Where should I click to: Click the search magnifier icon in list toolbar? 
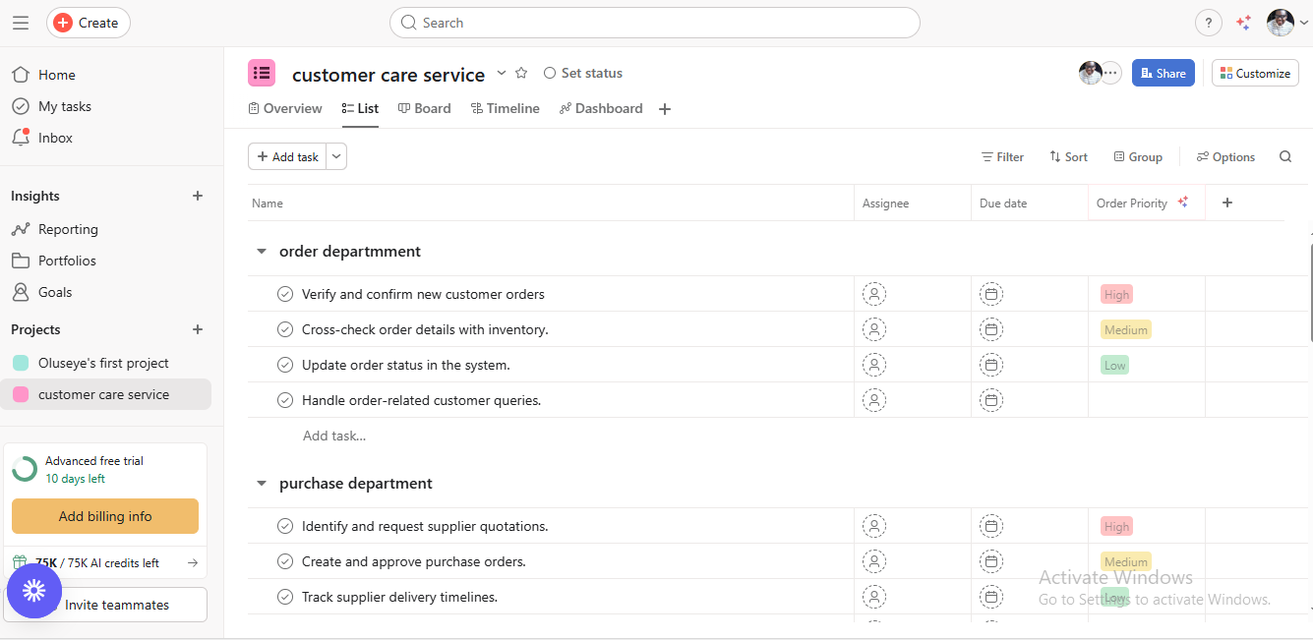1285,156
